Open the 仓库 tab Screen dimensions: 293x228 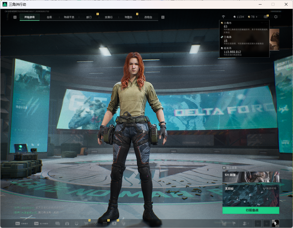(49, 17)
